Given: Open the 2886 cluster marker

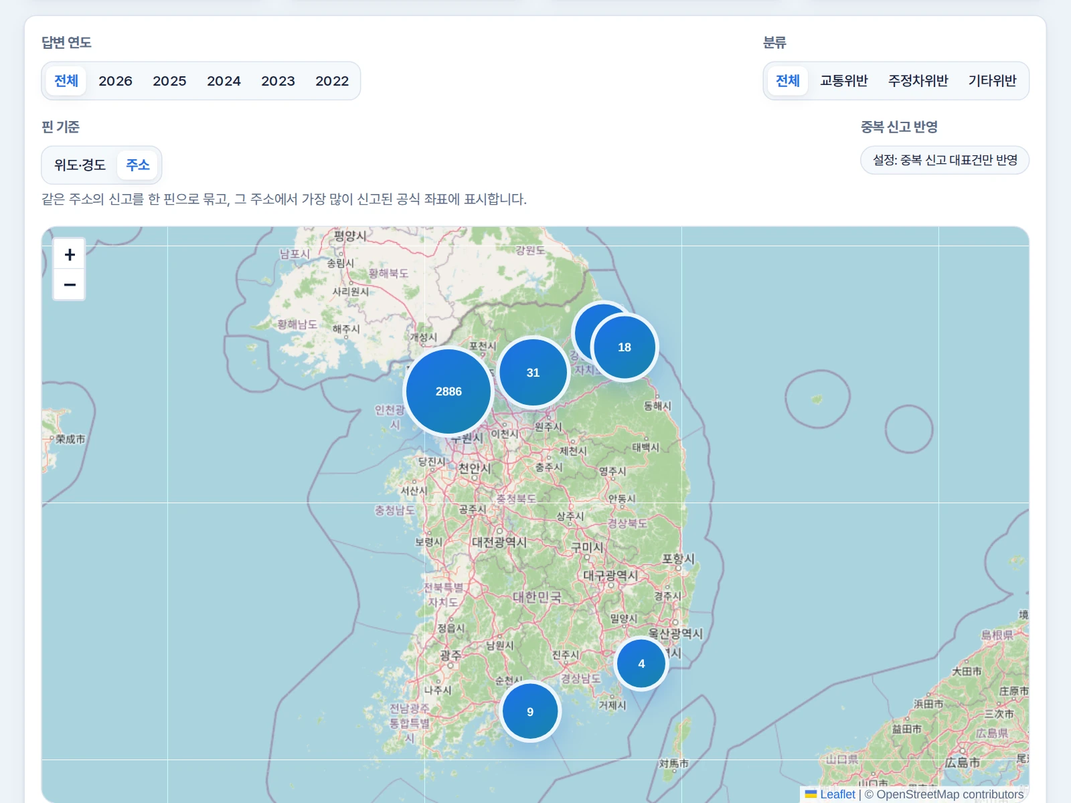Looking at the screenshot, I should tap(448, 391).
